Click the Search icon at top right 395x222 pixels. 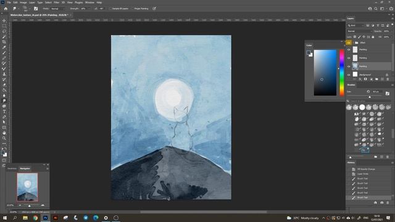point(376,9)
